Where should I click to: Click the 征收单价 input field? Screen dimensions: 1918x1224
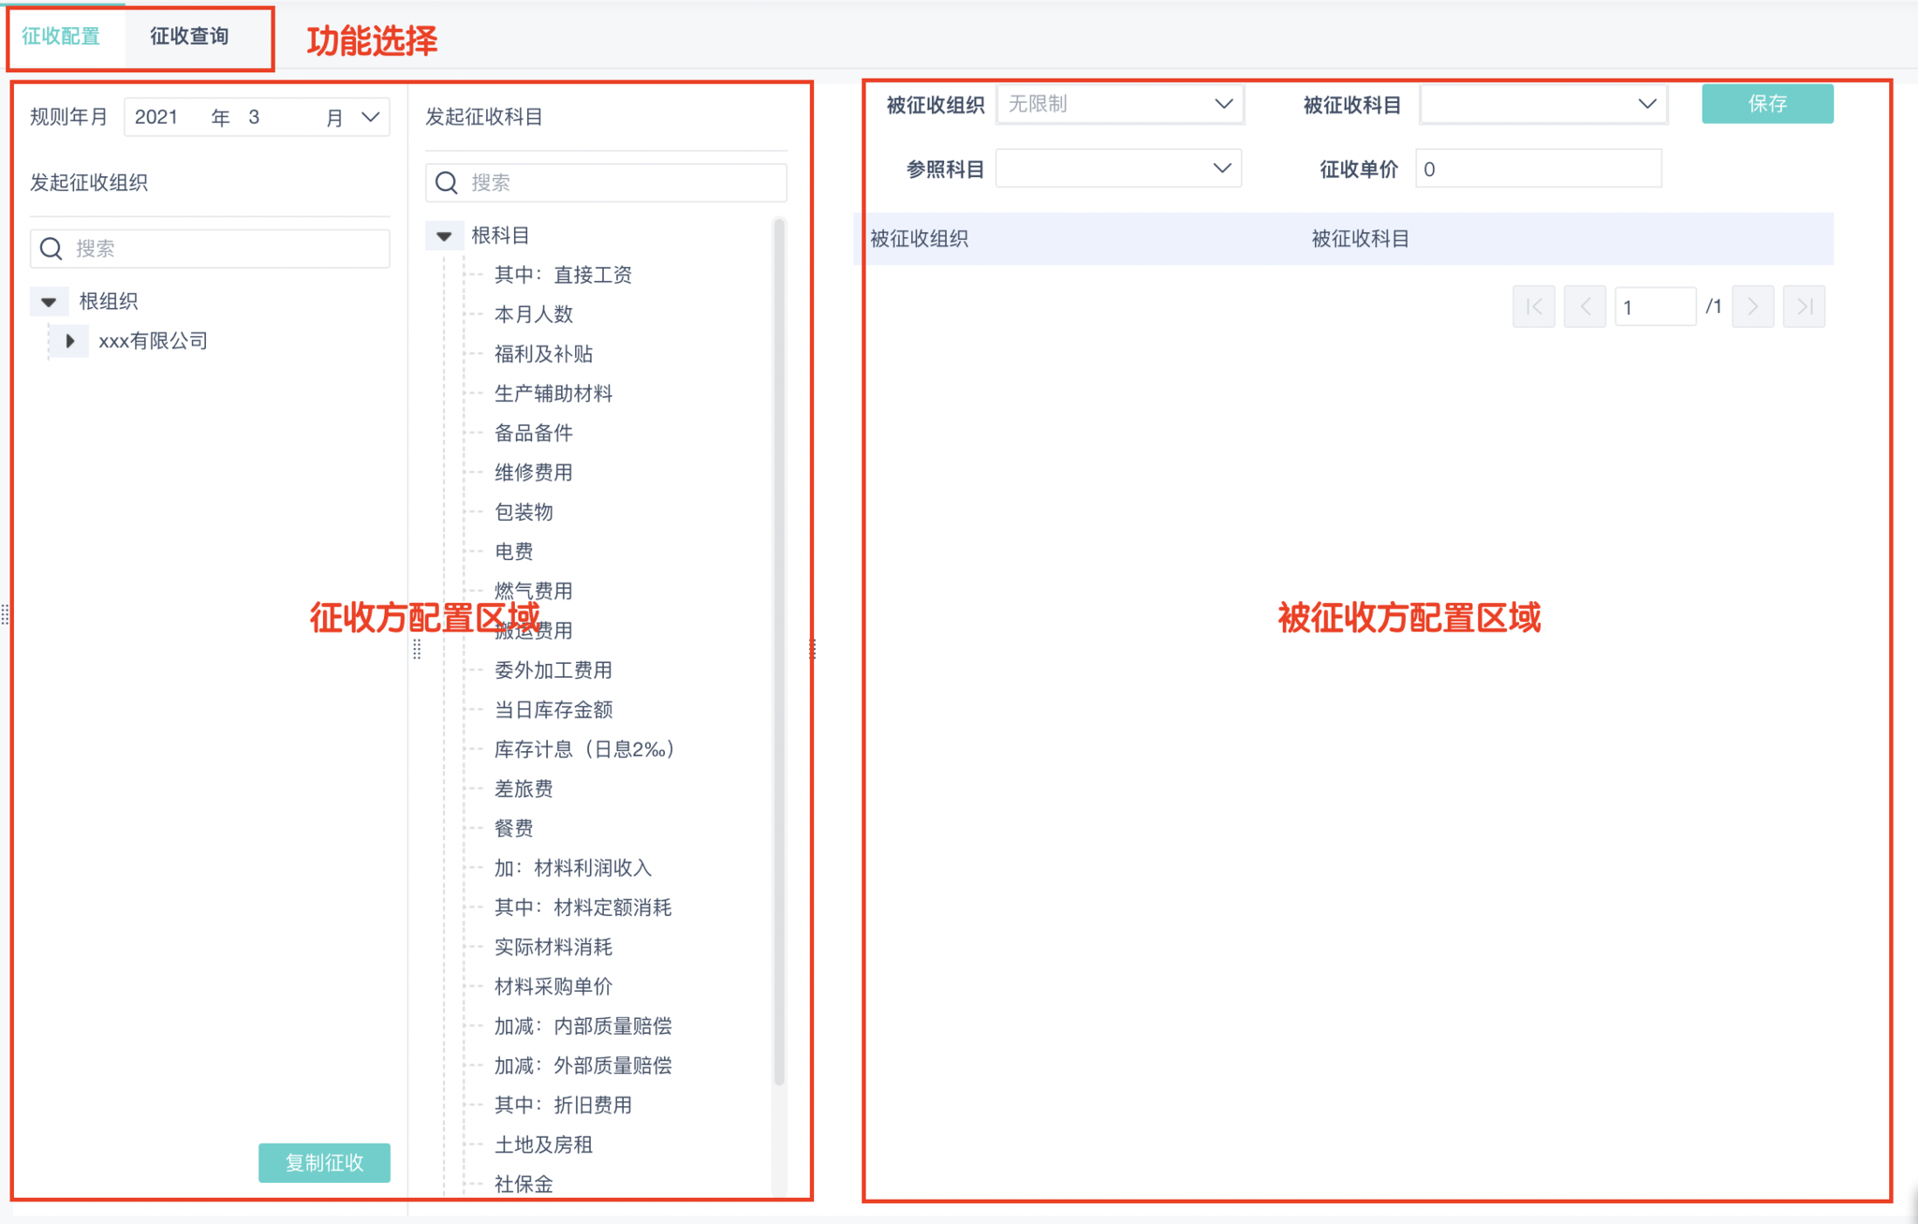tap(1538, 170)
